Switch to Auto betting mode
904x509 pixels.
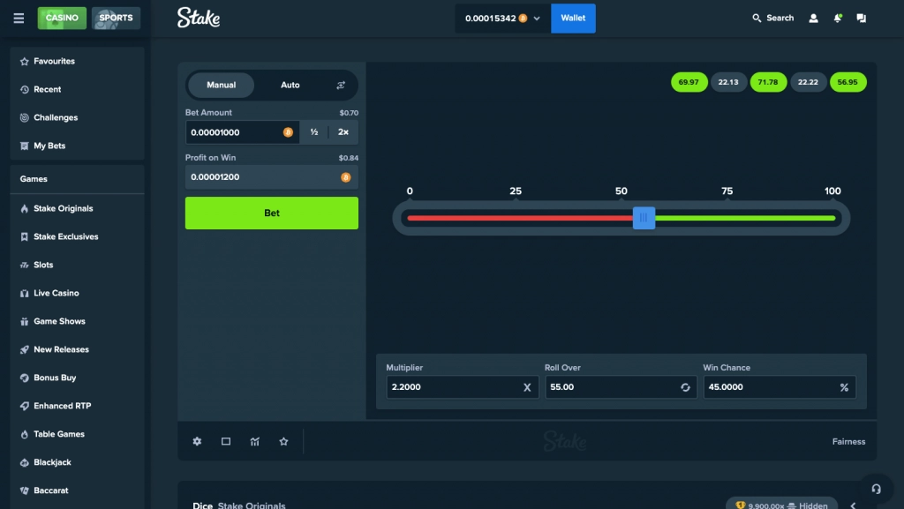(290, 85)
